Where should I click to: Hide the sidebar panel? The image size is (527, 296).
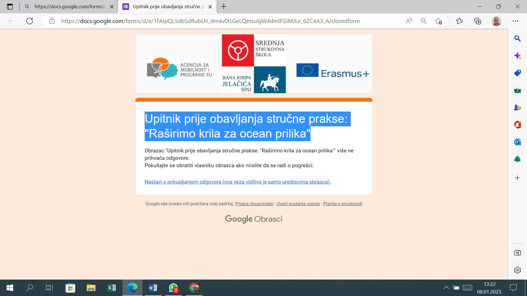coord(517,253)
